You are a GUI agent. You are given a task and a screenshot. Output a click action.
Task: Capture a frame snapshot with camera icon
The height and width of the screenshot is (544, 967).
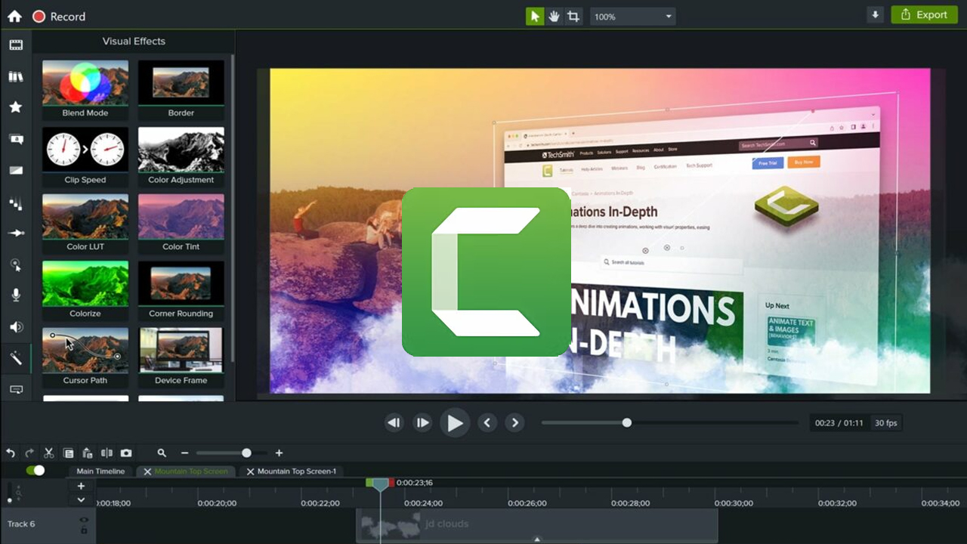click(x=126, y=453)
